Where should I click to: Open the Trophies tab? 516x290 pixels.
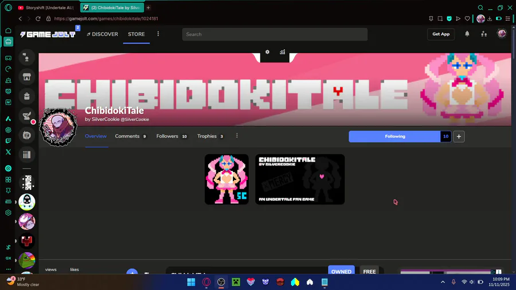tap(210, 136)
